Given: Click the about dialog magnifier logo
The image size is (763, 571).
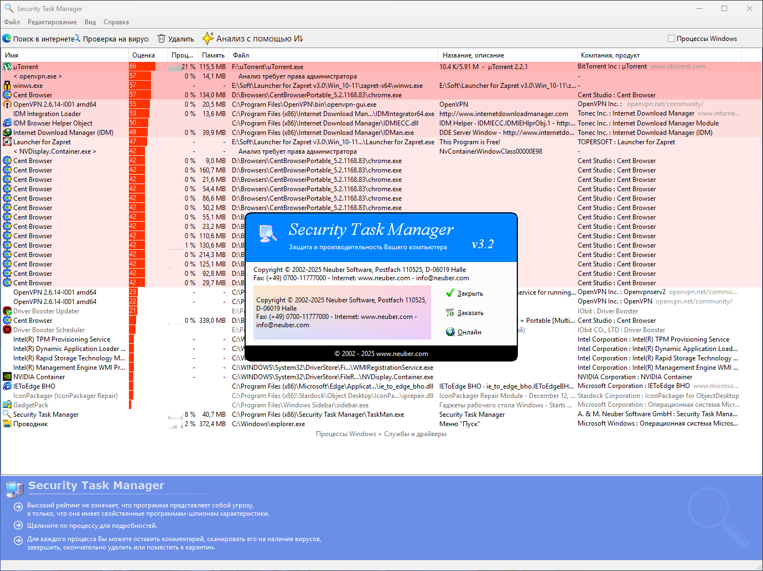Looking at the screenshot, I should tap(268, 233).
